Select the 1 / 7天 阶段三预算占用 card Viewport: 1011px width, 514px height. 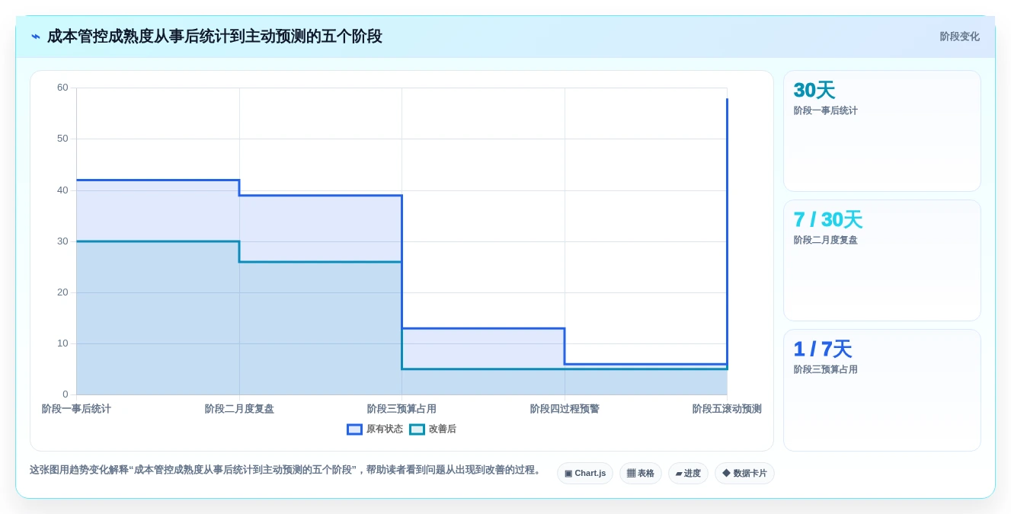882,390
